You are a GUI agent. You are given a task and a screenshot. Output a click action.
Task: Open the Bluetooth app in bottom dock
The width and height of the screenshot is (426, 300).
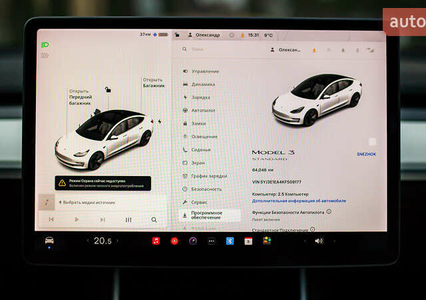point(230,241)
